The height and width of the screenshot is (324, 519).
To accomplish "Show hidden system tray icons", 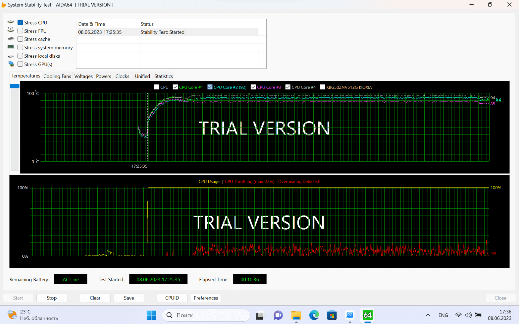I will coord(428,315).
